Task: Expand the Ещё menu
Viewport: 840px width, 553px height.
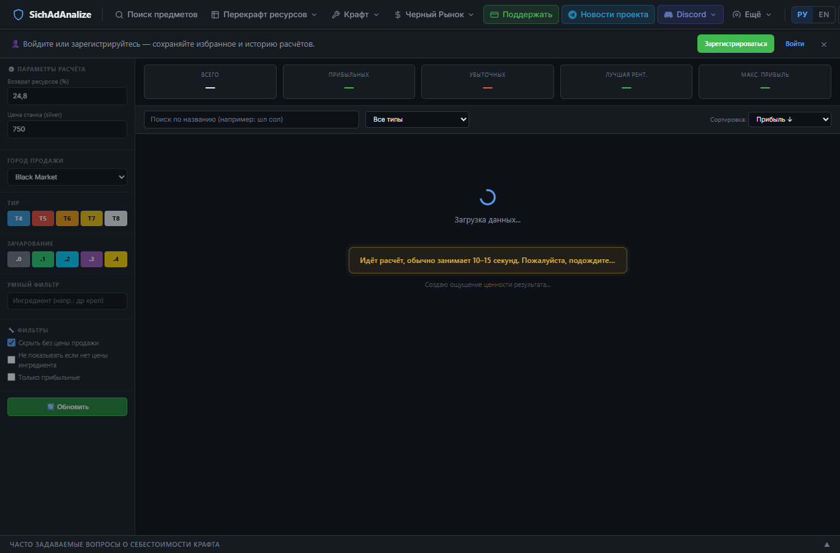Action: coord(752,15)
